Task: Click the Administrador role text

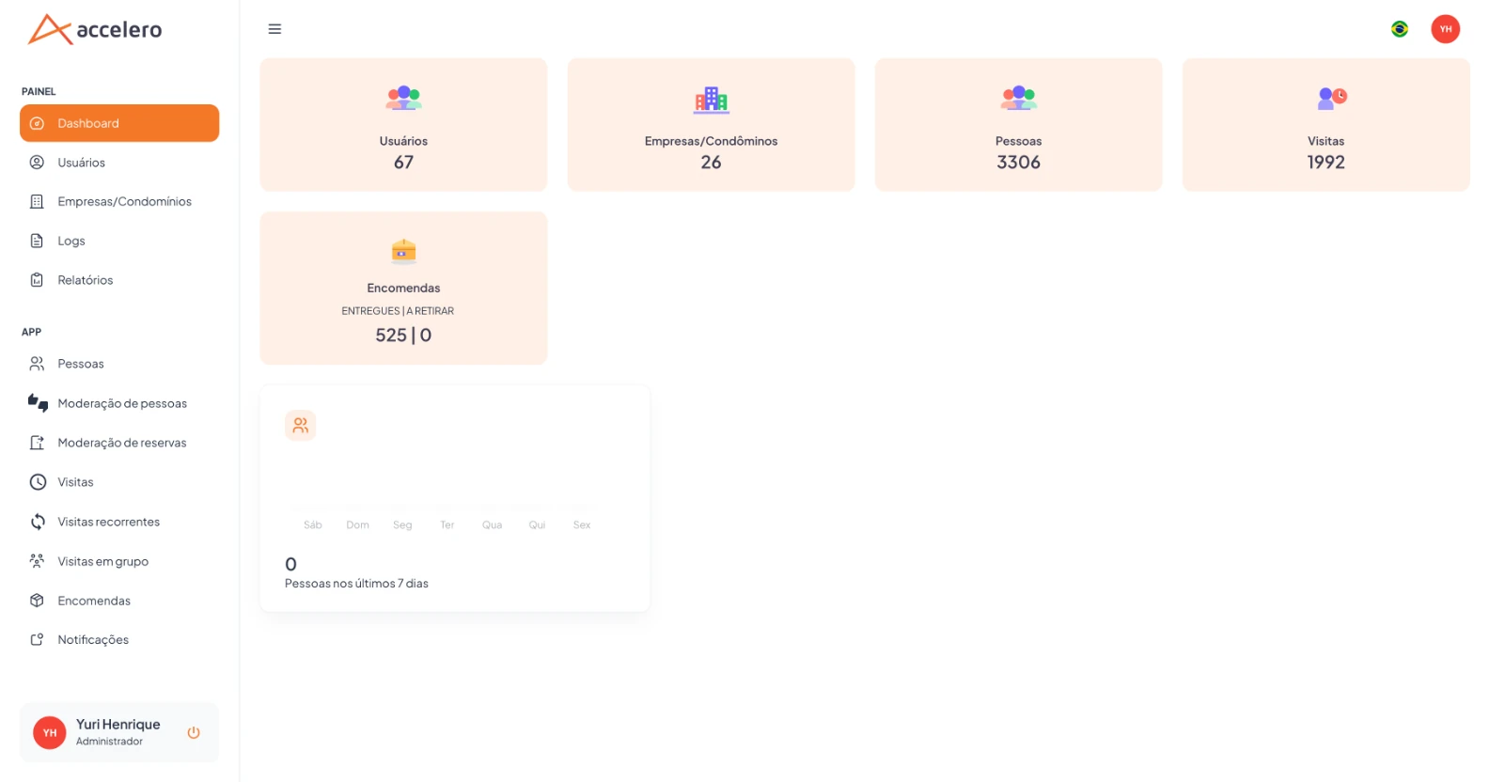Action: coord(109,742)
